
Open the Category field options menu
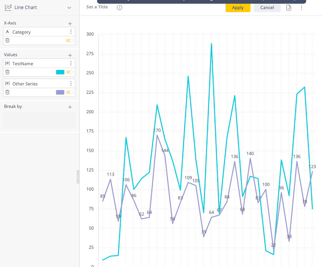click(71, 32)
